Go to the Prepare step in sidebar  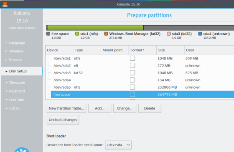(x=15, y=60)
